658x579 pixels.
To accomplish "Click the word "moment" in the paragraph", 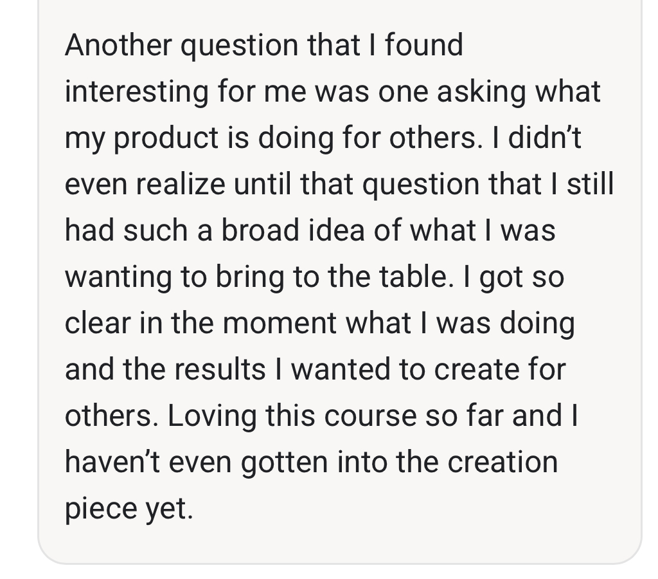I will point(280,323).
